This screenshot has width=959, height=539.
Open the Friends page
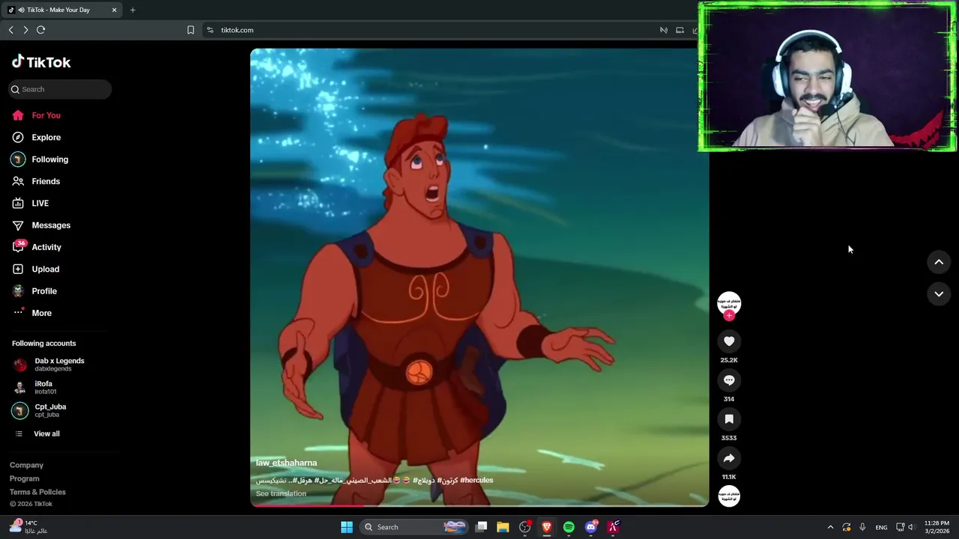46,181
